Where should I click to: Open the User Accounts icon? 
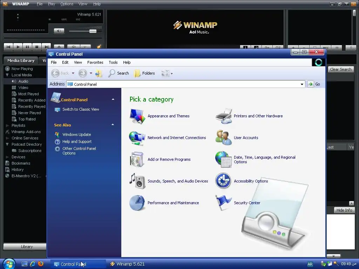click(x=223, y=138)
